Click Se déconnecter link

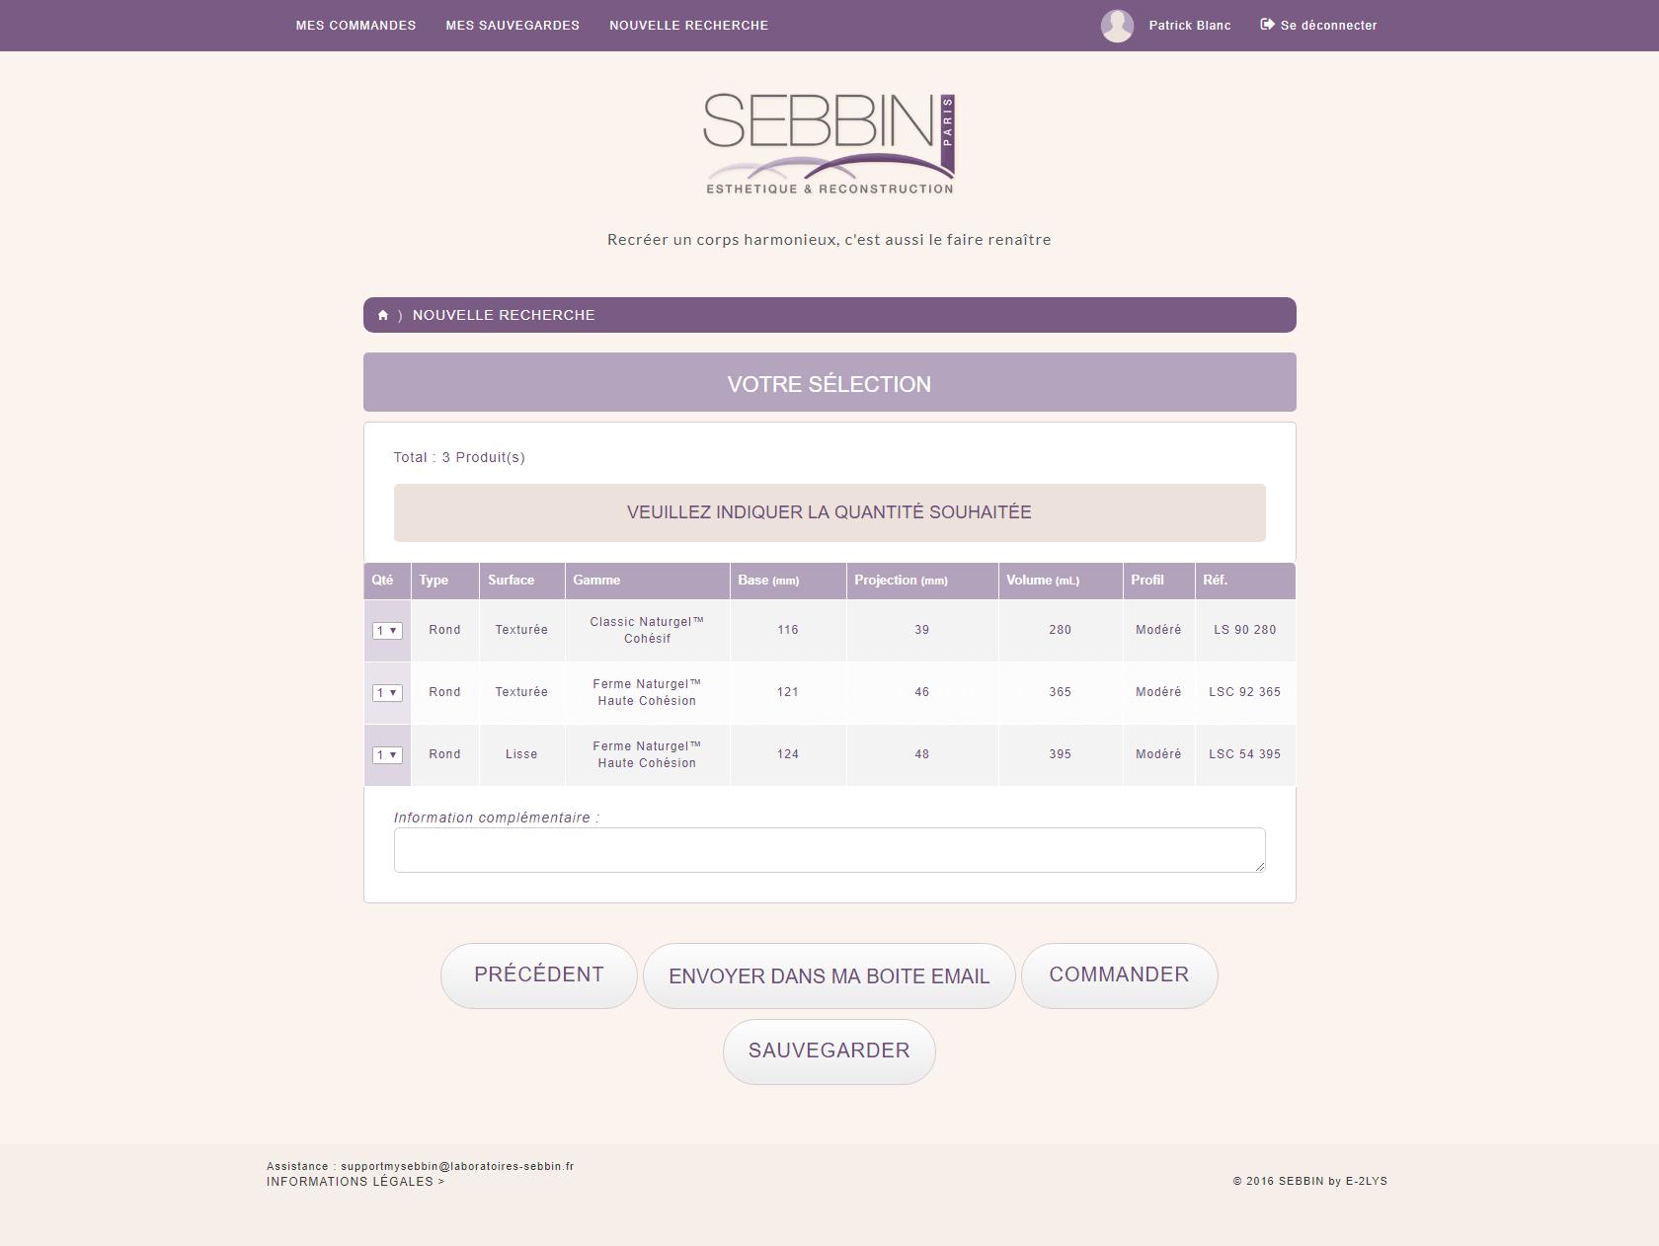(x=1318, y=26)
